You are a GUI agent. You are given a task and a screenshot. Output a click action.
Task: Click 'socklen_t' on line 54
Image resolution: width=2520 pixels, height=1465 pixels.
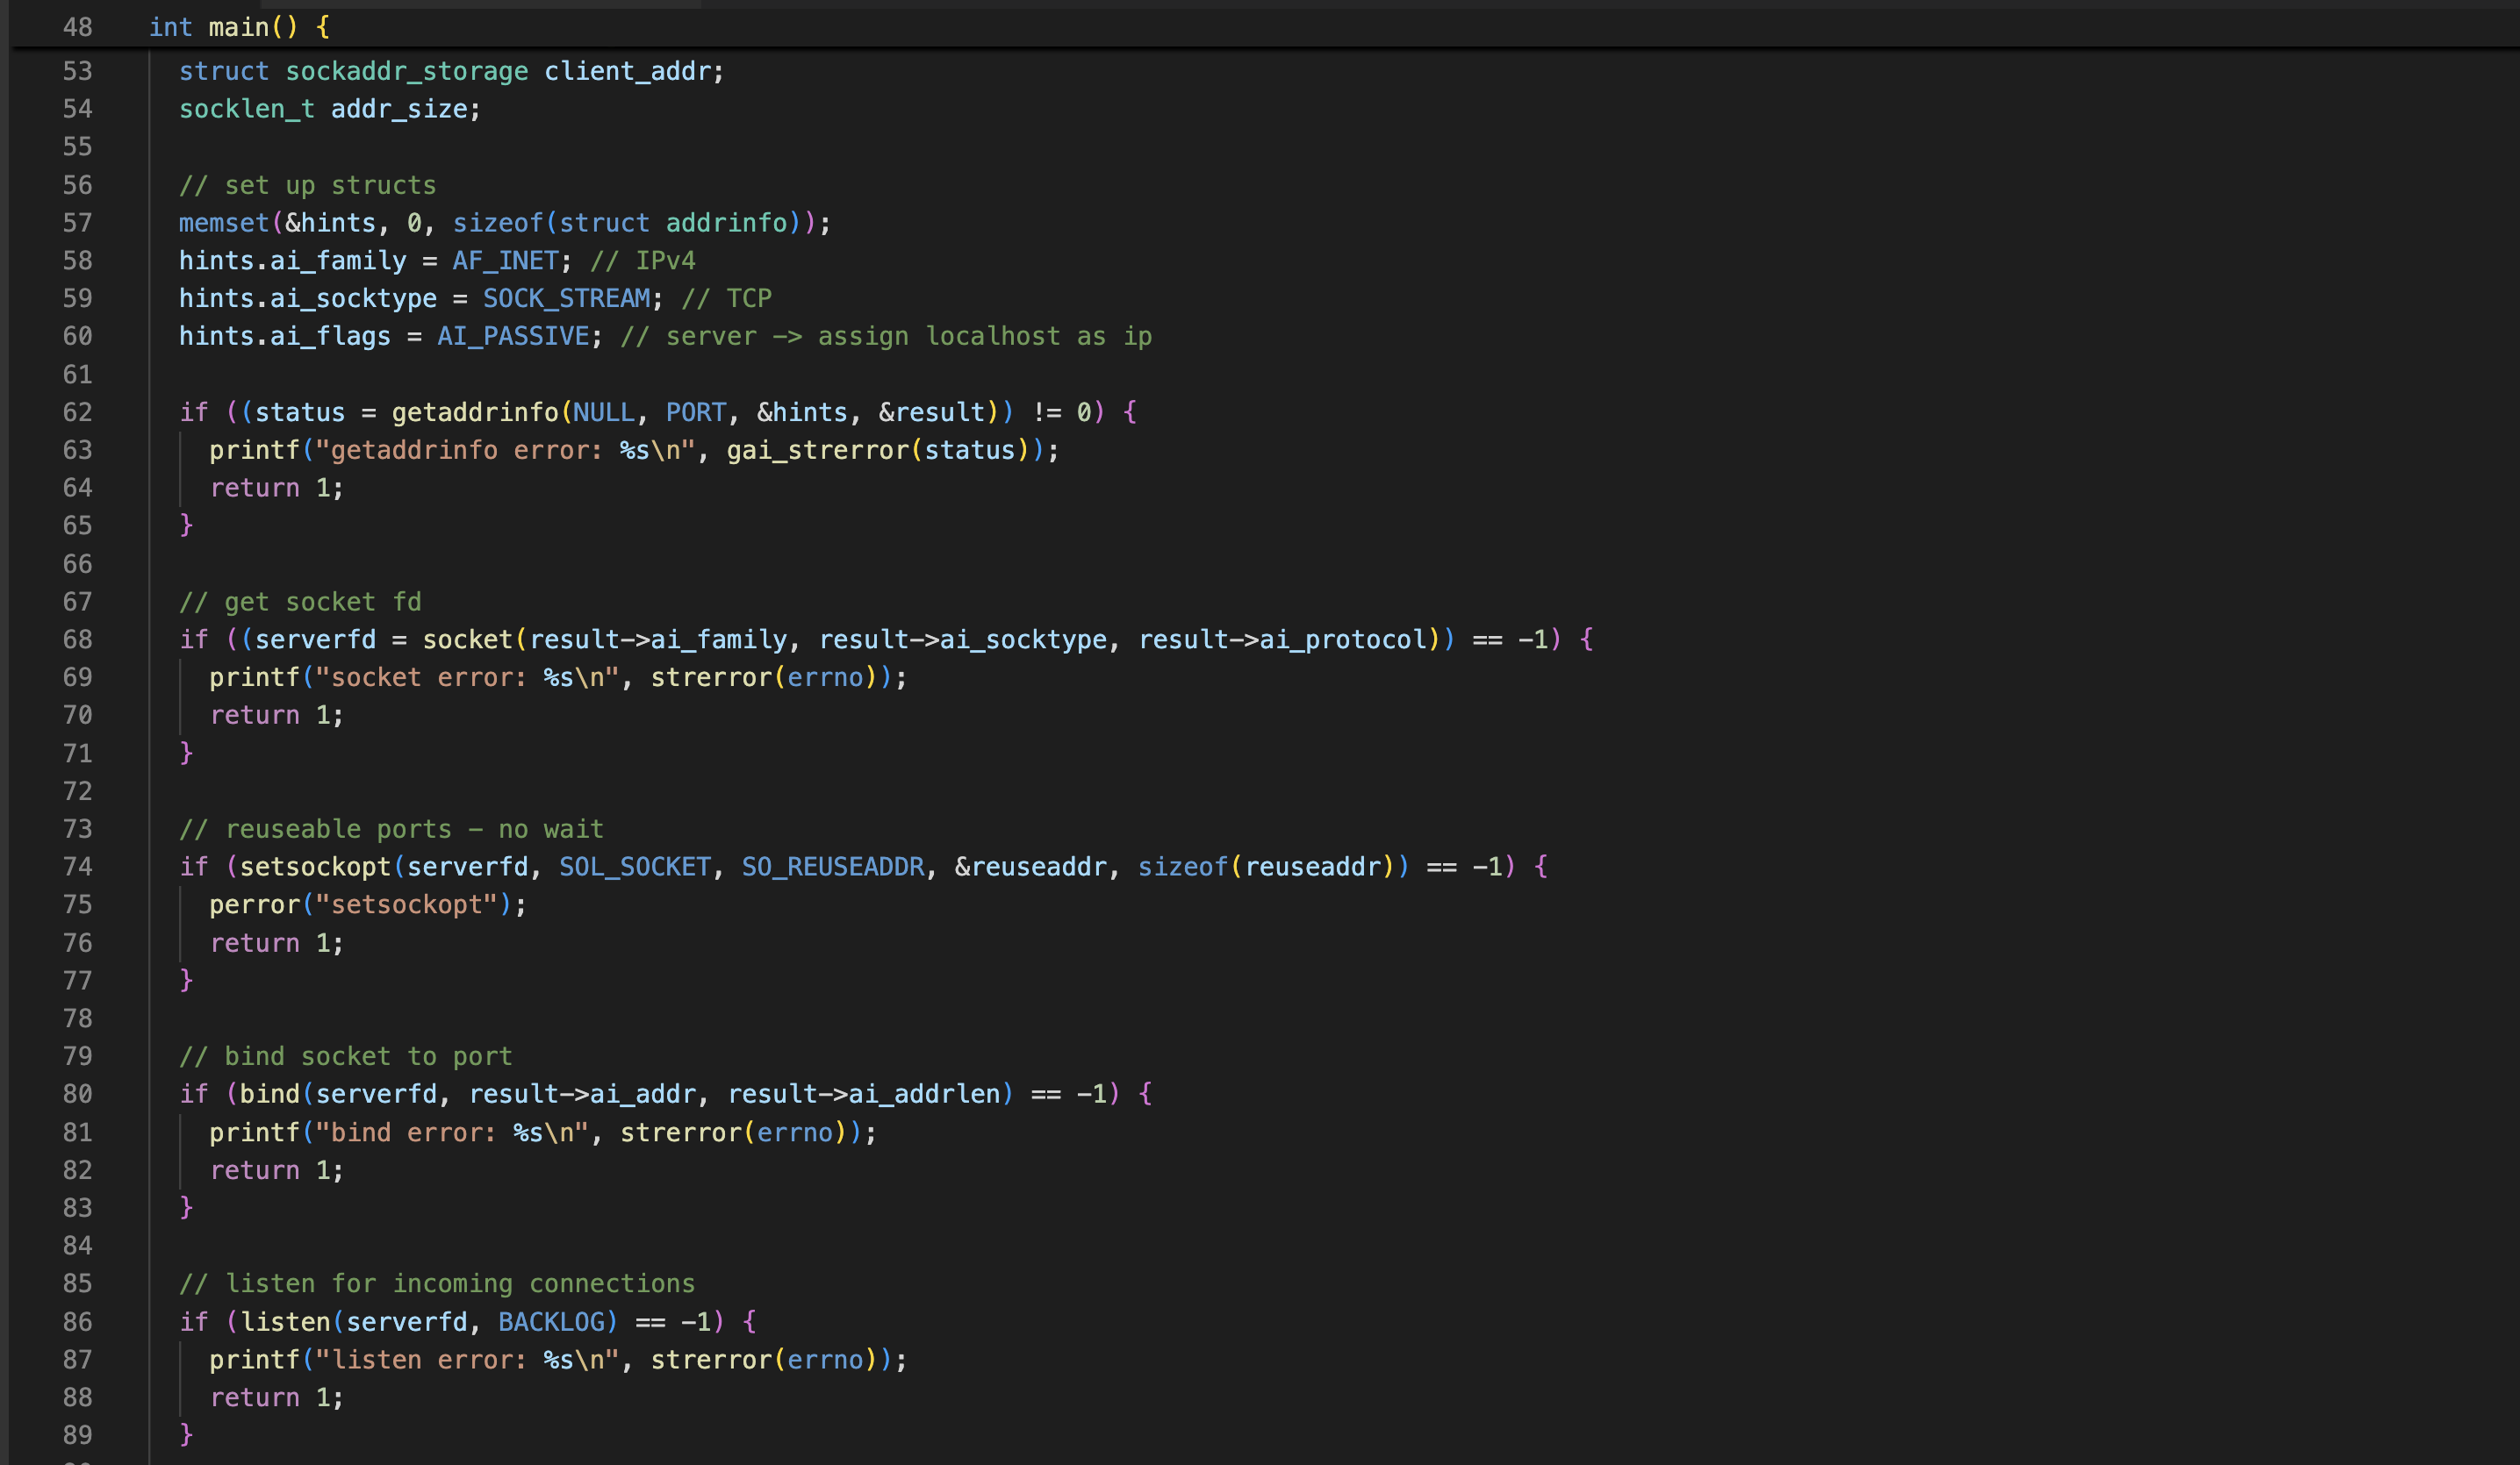click(x=247, y=109)
